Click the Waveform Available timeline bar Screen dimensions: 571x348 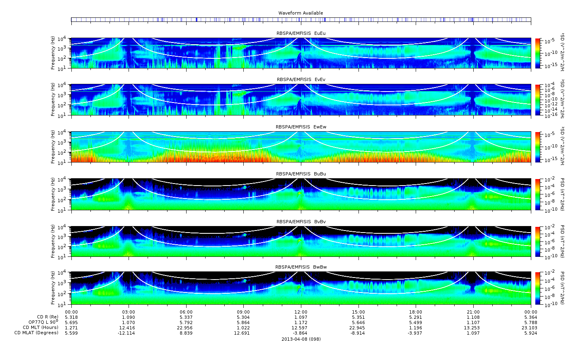(301, 19)
